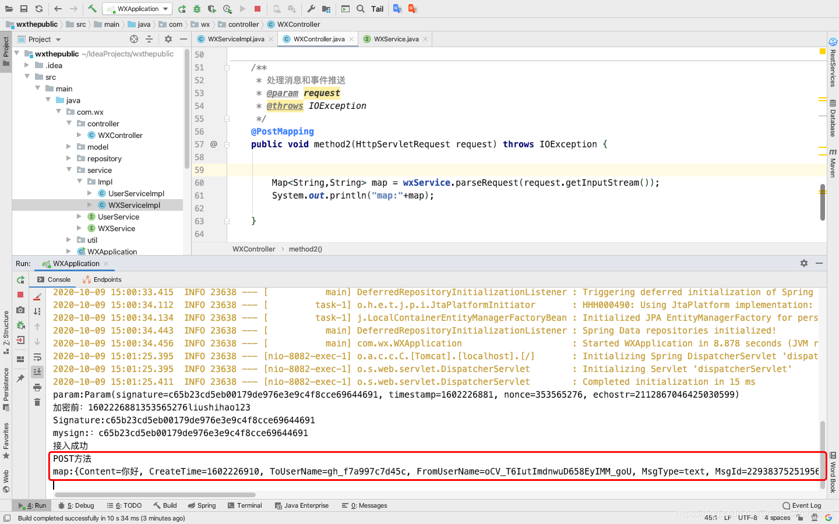The height and width of the screenshot is (524, 839).
Task: Switch to WXService.java editor tab
Action: pos(396,39)
